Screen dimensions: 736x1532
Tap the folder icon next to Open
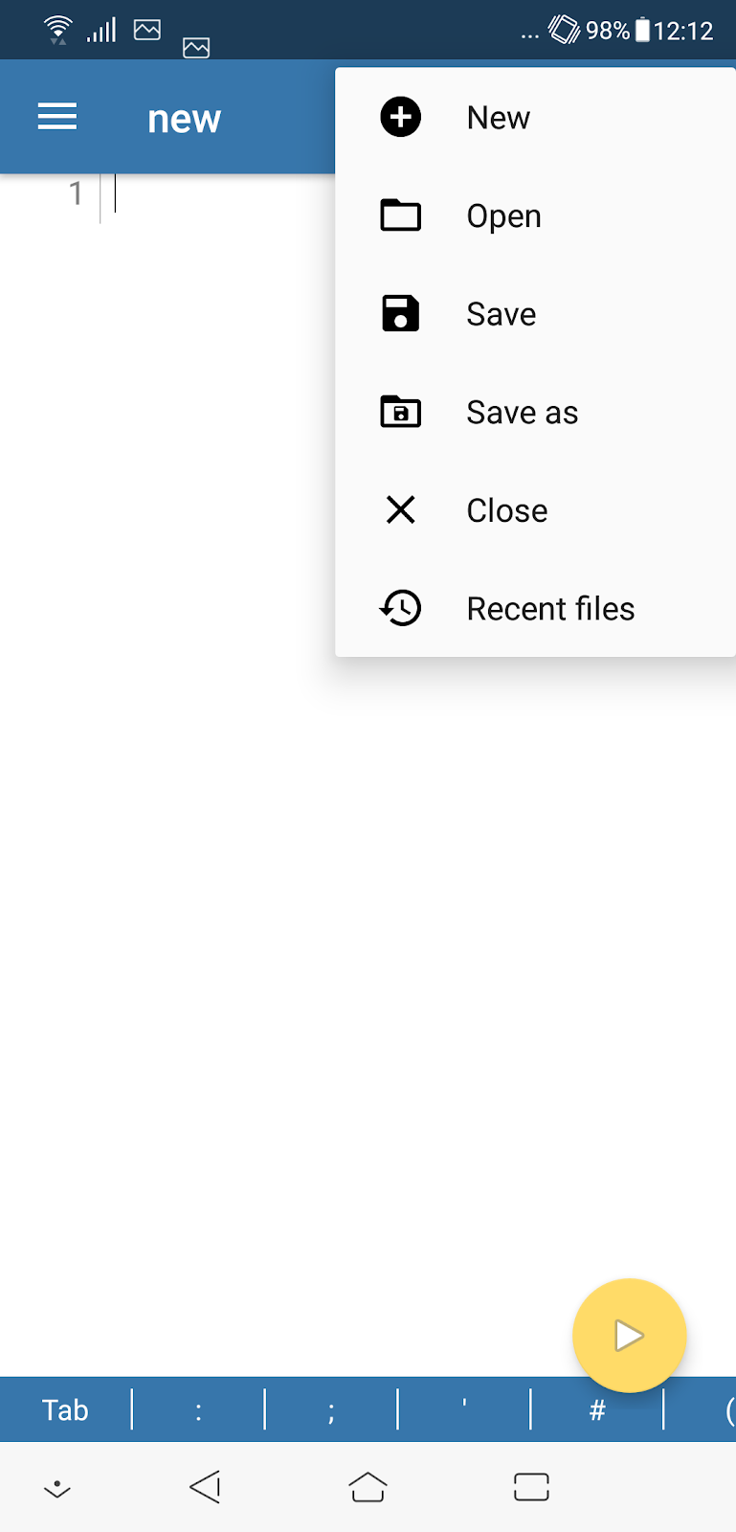pyautogui.click(x=401, y=215)
